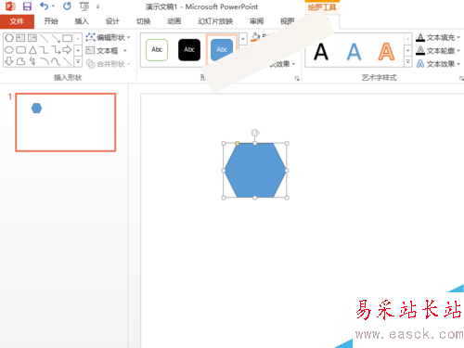Switch to the 审阅 tab

click(x=256, y=21)
